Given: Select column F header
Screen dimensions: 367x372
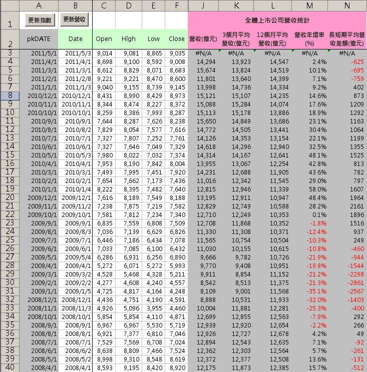Looking at the screenshot, I should (177, 5).
